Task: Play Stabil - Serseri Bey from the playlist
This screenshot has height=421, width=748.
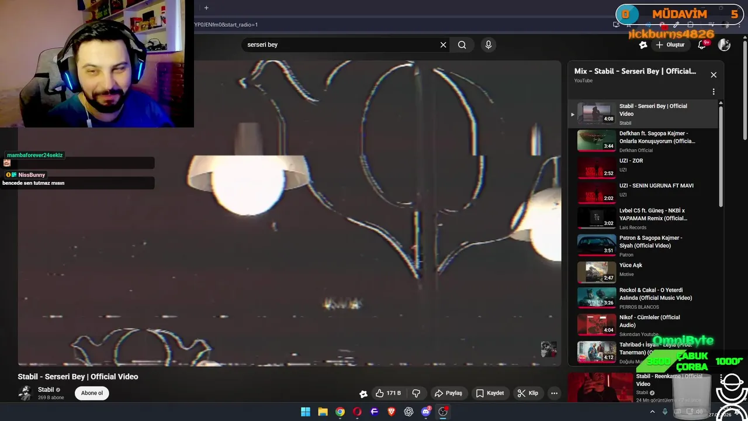Action: coord(643,114)
